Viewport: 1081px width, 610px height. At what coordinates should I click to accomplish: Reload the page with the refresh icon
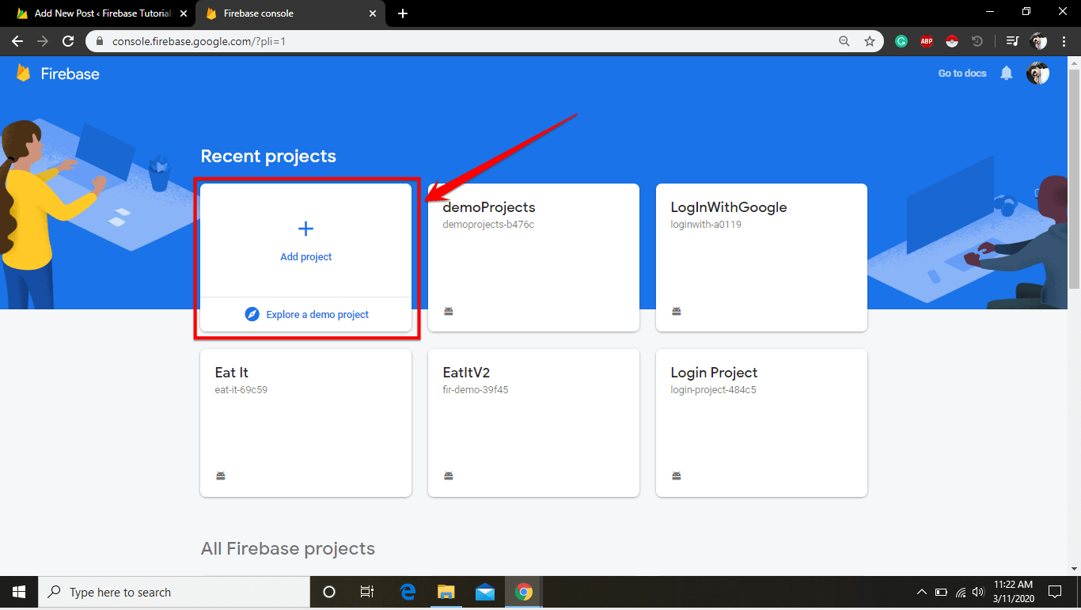tap(68, 41)
